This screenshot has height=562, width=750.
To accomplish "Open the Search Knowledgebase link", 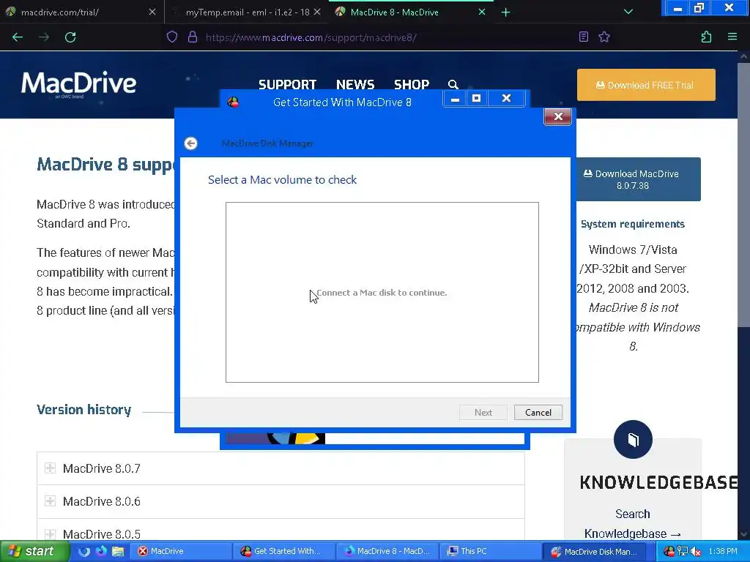I will coord(632,524).
